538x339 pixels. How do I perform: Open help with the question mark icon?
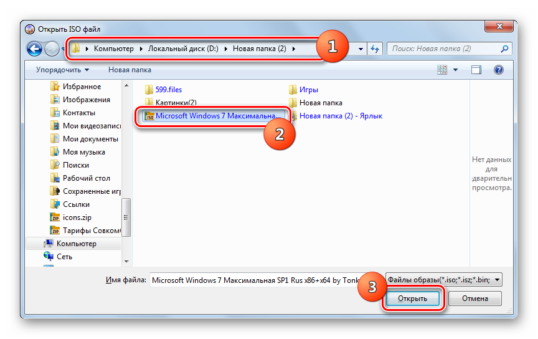(x=499, y=70)
